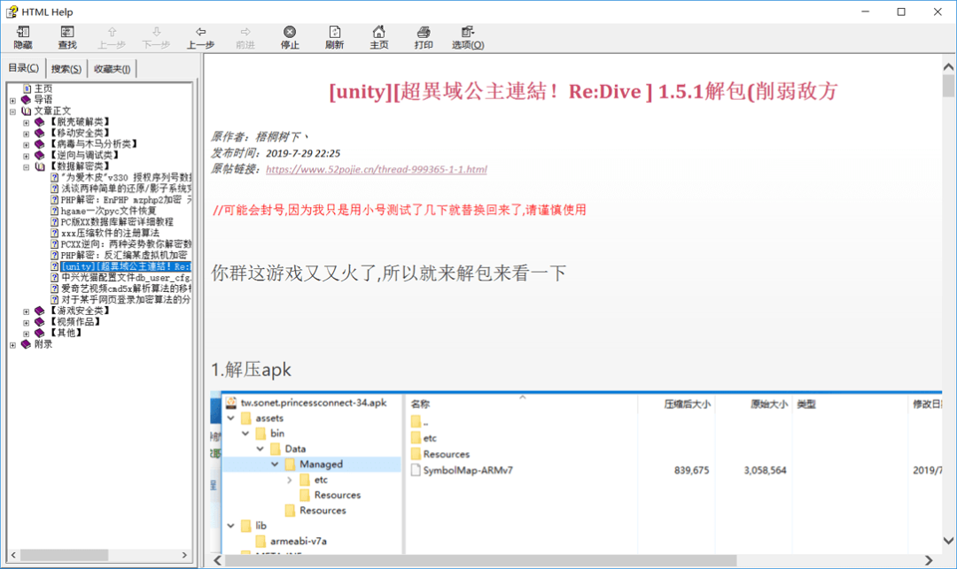Open topic 中兴光猫配置文件db_user_cfg
The height and width of the screenshot is (569, 957).
(126, 277)
